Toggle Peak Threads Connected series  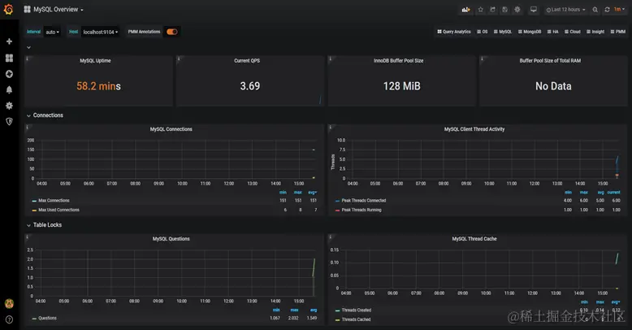(x=364, y=201)
